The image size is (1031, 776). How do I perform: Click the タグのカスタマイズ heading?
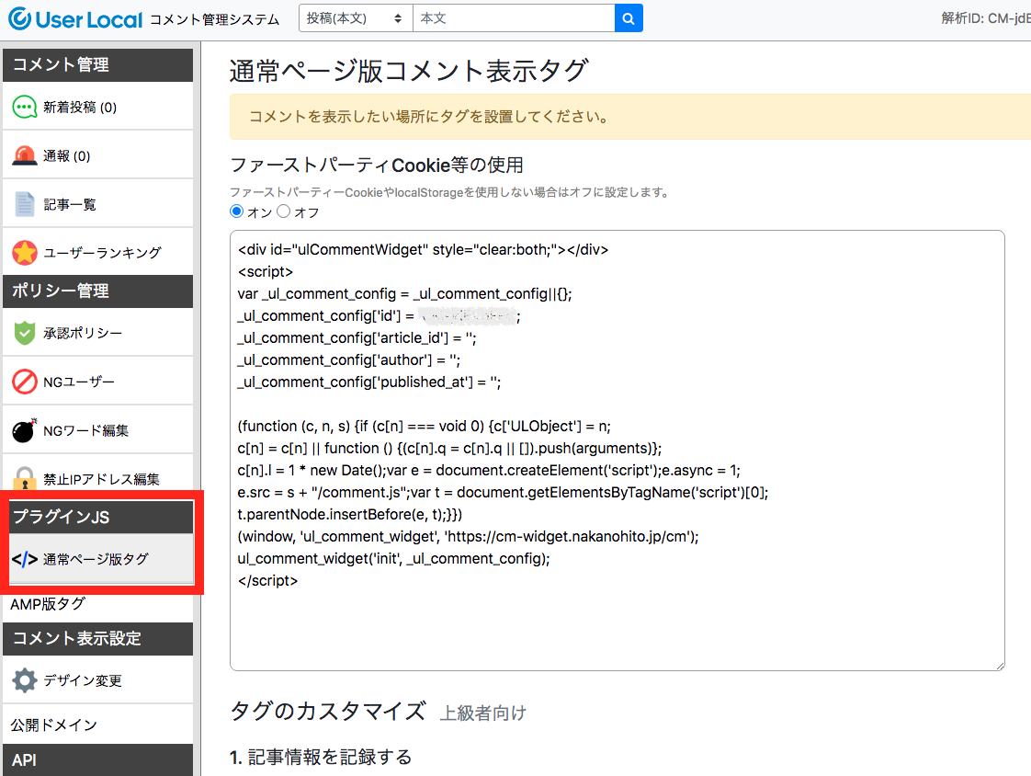click(x=328, y=712)
